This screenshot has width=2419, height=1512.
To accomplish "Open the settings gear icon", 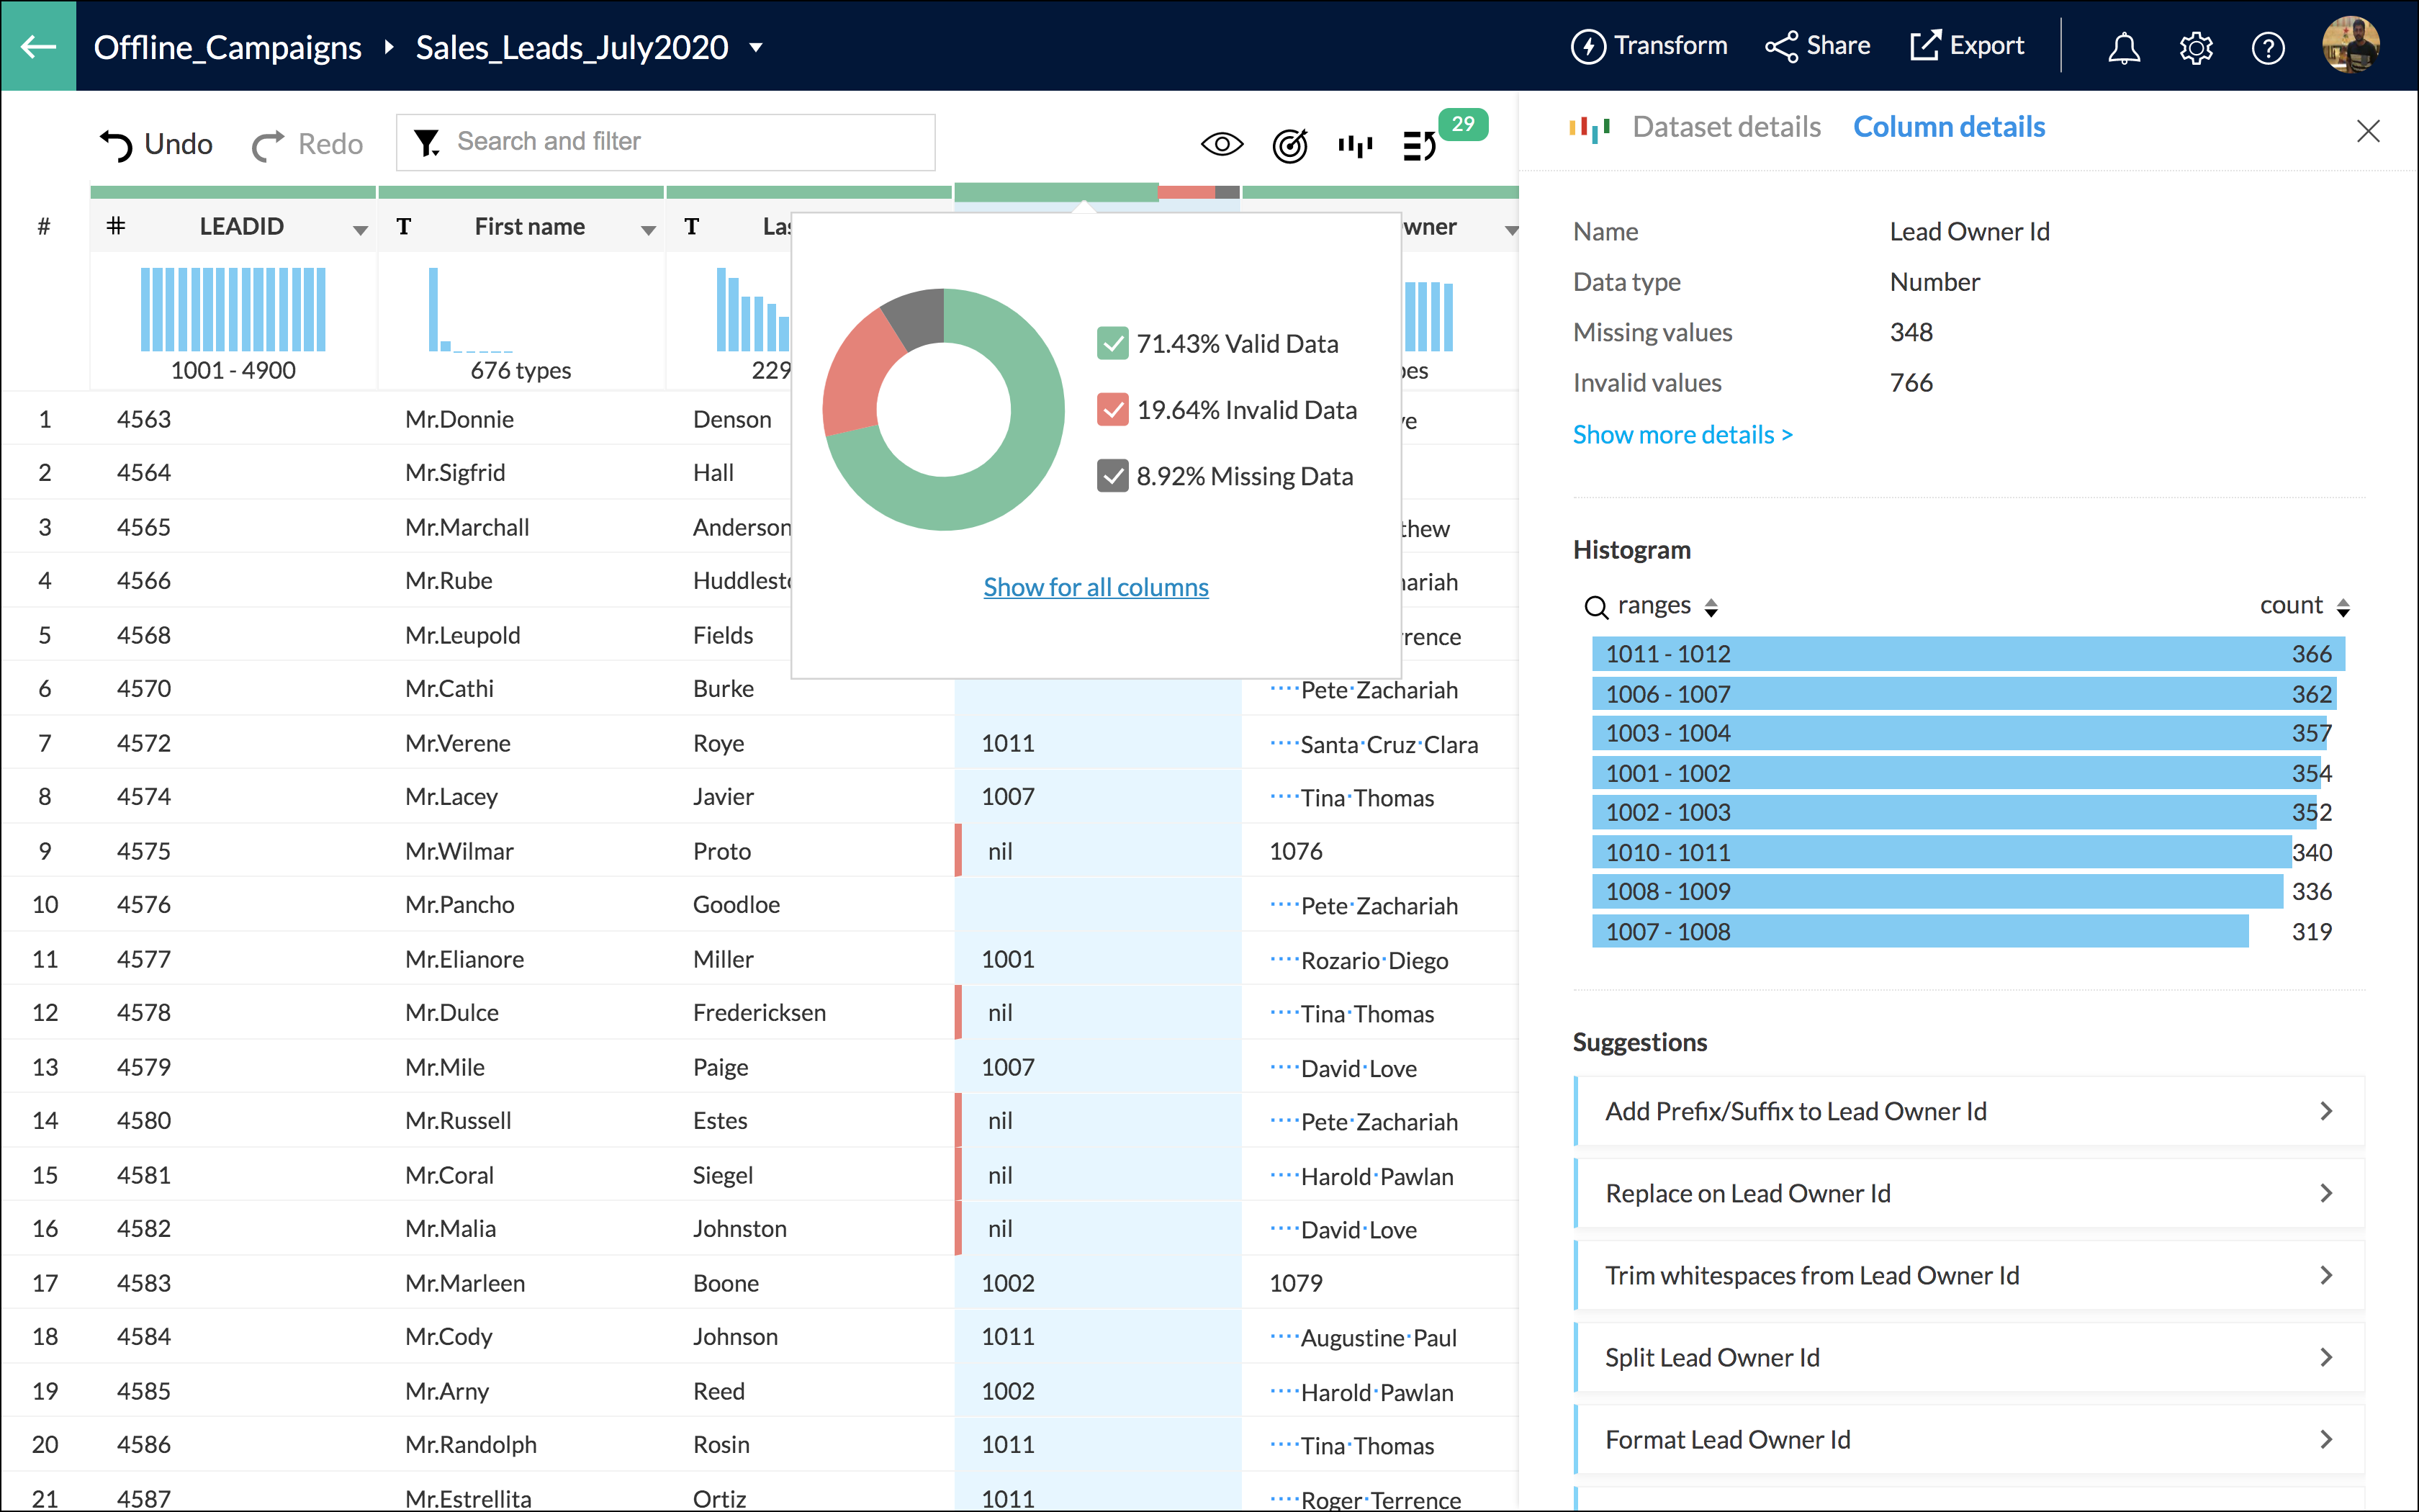I will 2196,47.
